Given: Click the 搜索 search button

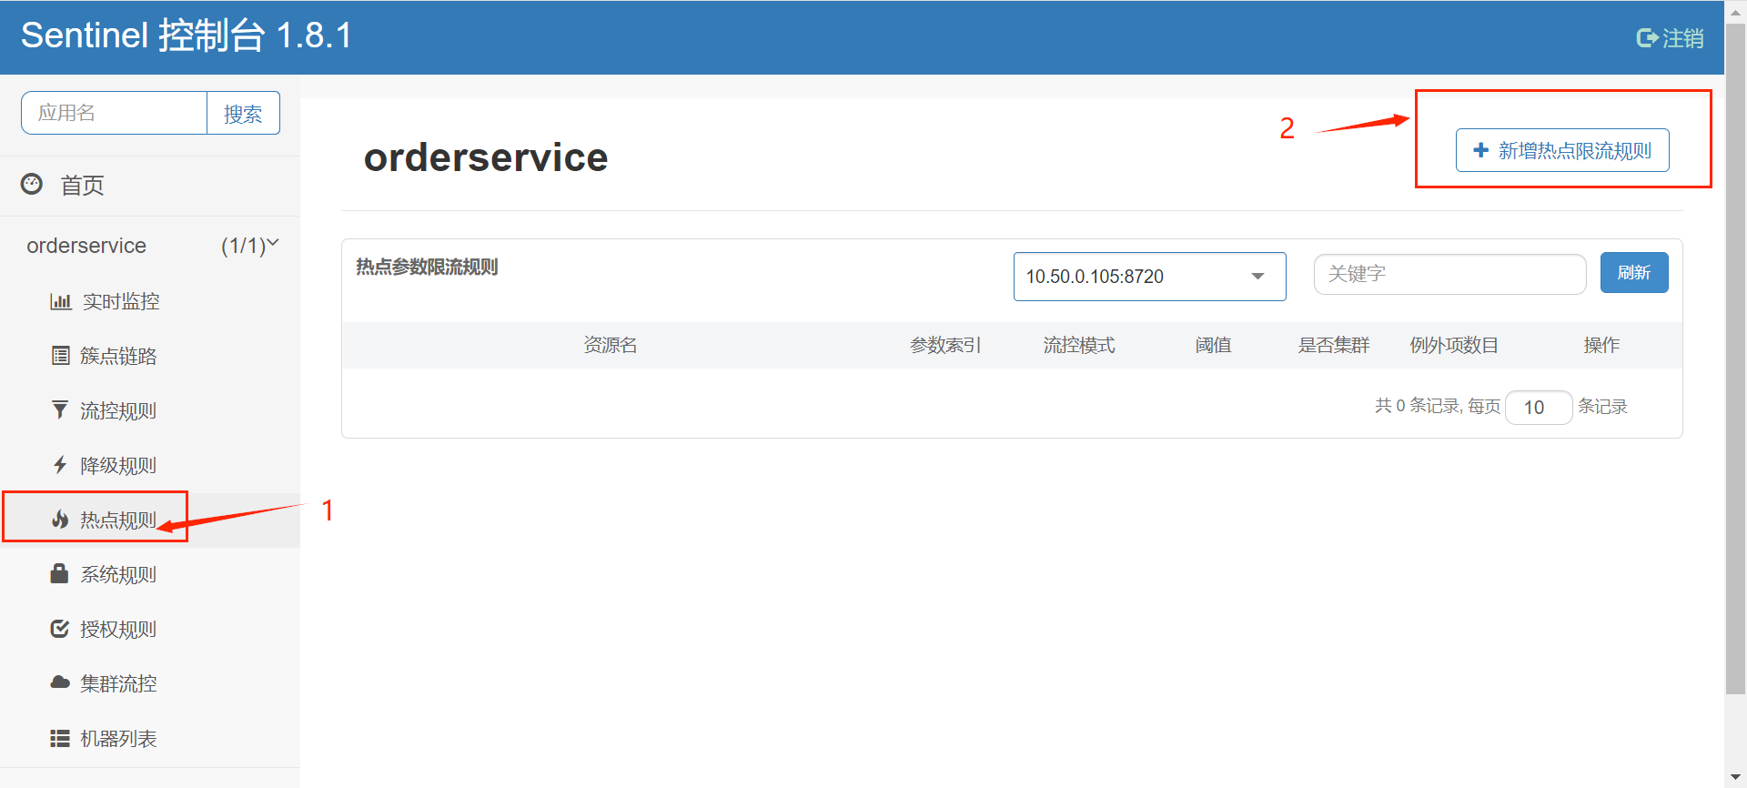Looking at the screenshot, I should (x=243, y=113).
